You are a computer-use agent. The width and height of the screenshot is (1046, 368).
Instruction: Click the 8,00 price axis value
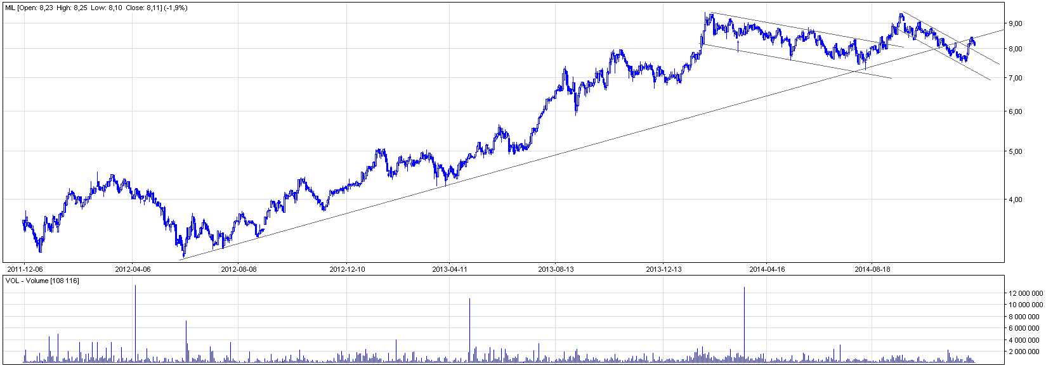coord(1015,49)
